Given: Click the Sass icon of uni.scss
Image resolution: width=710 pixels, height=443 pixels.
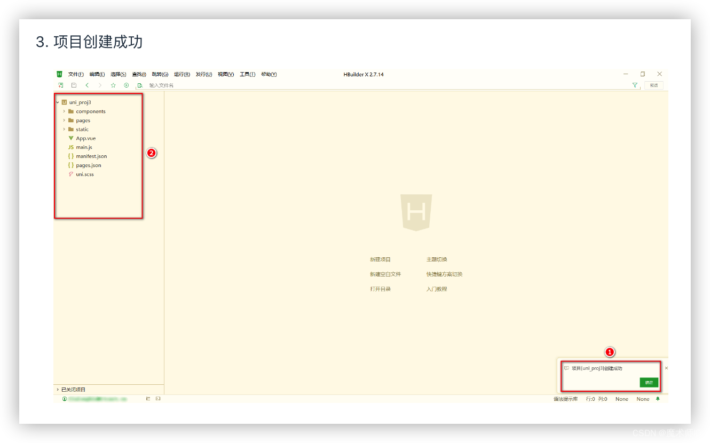Looking at the screenshot, I should point(71,174).
